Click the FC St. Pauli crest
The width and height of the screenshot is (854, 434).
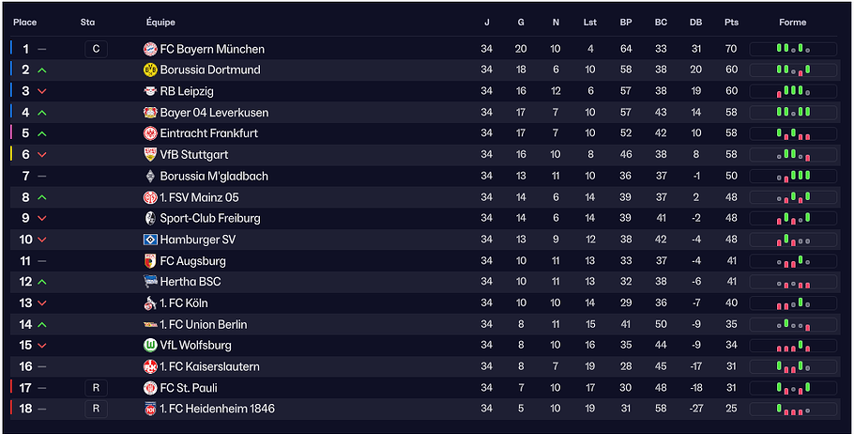(150, 388)
